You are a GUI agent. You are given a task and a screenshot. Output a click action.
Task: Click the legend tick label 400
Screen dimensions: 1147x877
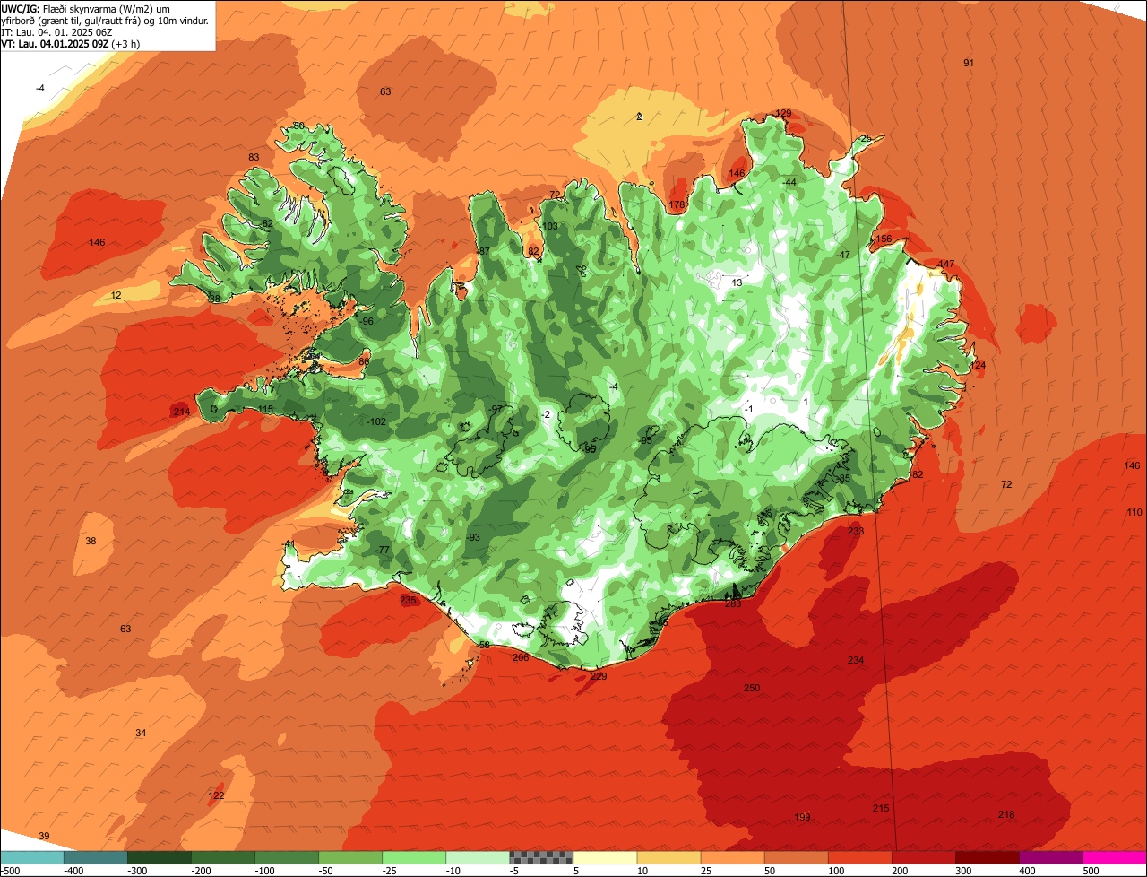[x=1027, y=870]
